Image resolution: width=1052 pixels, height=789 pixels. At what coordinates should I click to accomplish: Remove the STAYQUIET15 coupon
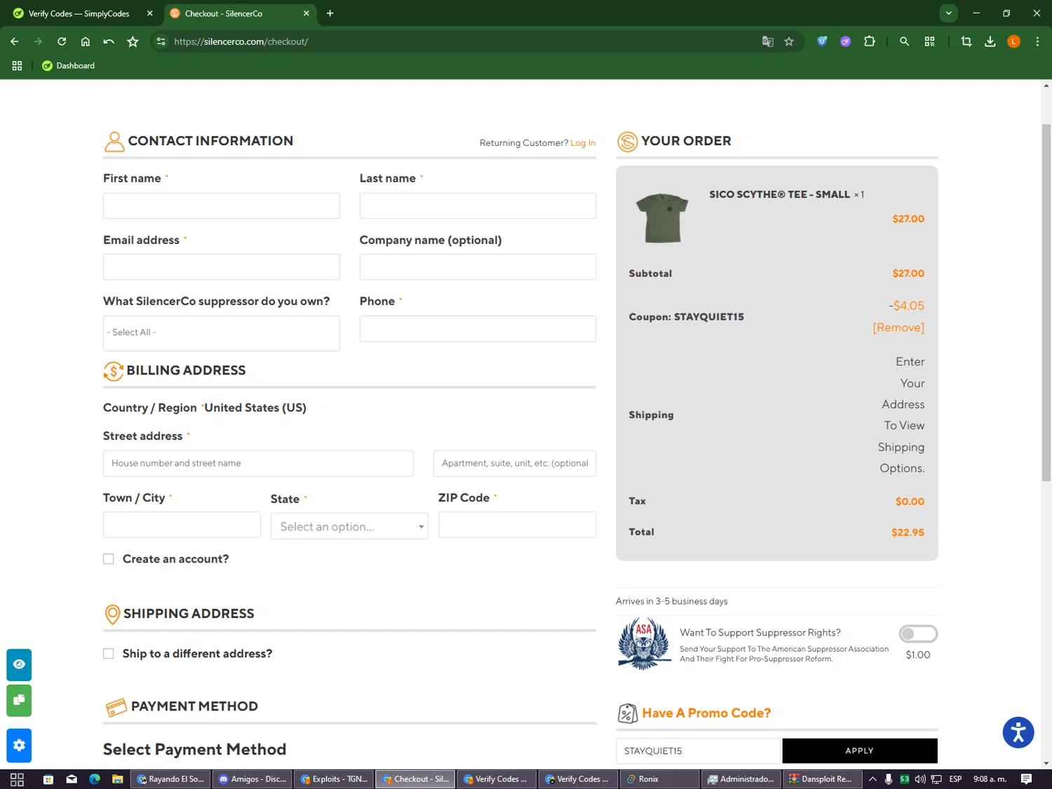point(898,328)
